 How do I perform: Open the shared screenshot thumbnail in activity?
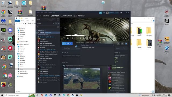(x=82, y=78)
